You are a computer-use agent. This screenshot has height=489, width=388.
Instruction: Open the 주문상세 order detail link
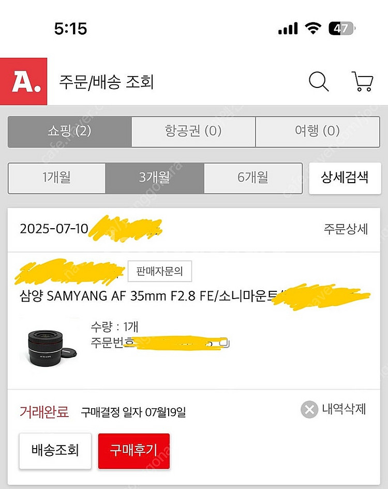(x=346, y=230)
